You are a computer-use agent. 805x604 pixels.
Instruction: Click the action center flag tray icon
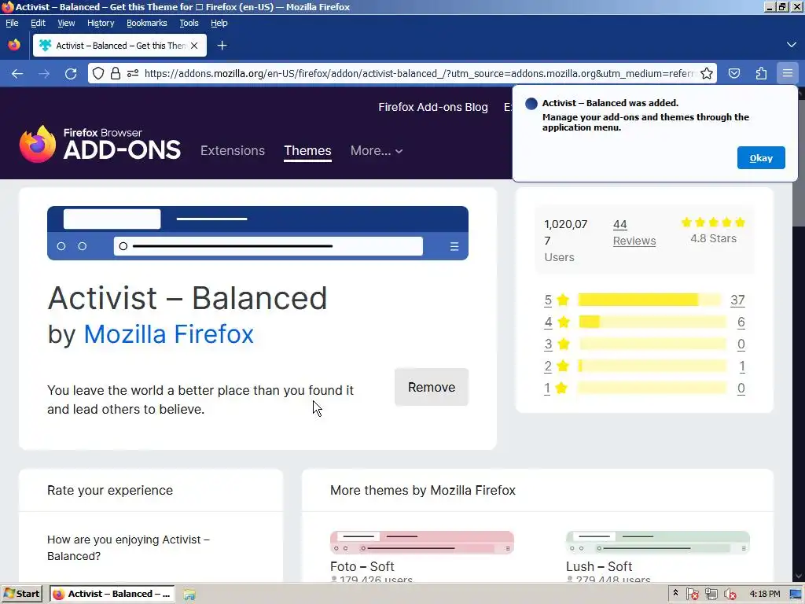point(693,595)
